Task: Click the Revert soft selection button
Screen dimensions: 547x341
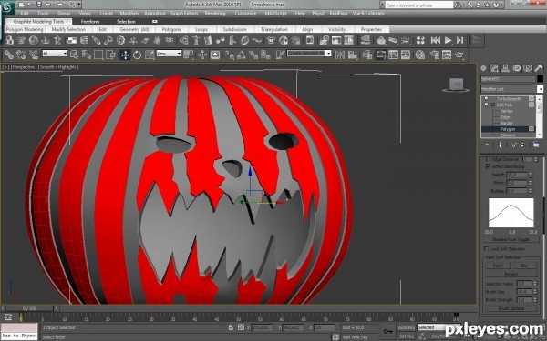Action: point(511,274)
